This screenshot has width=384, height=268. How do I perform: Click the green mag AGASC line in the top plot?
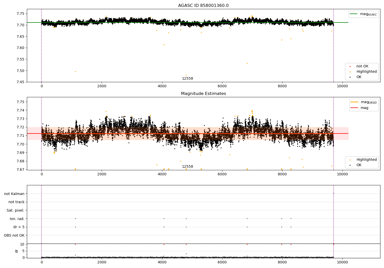187,22
